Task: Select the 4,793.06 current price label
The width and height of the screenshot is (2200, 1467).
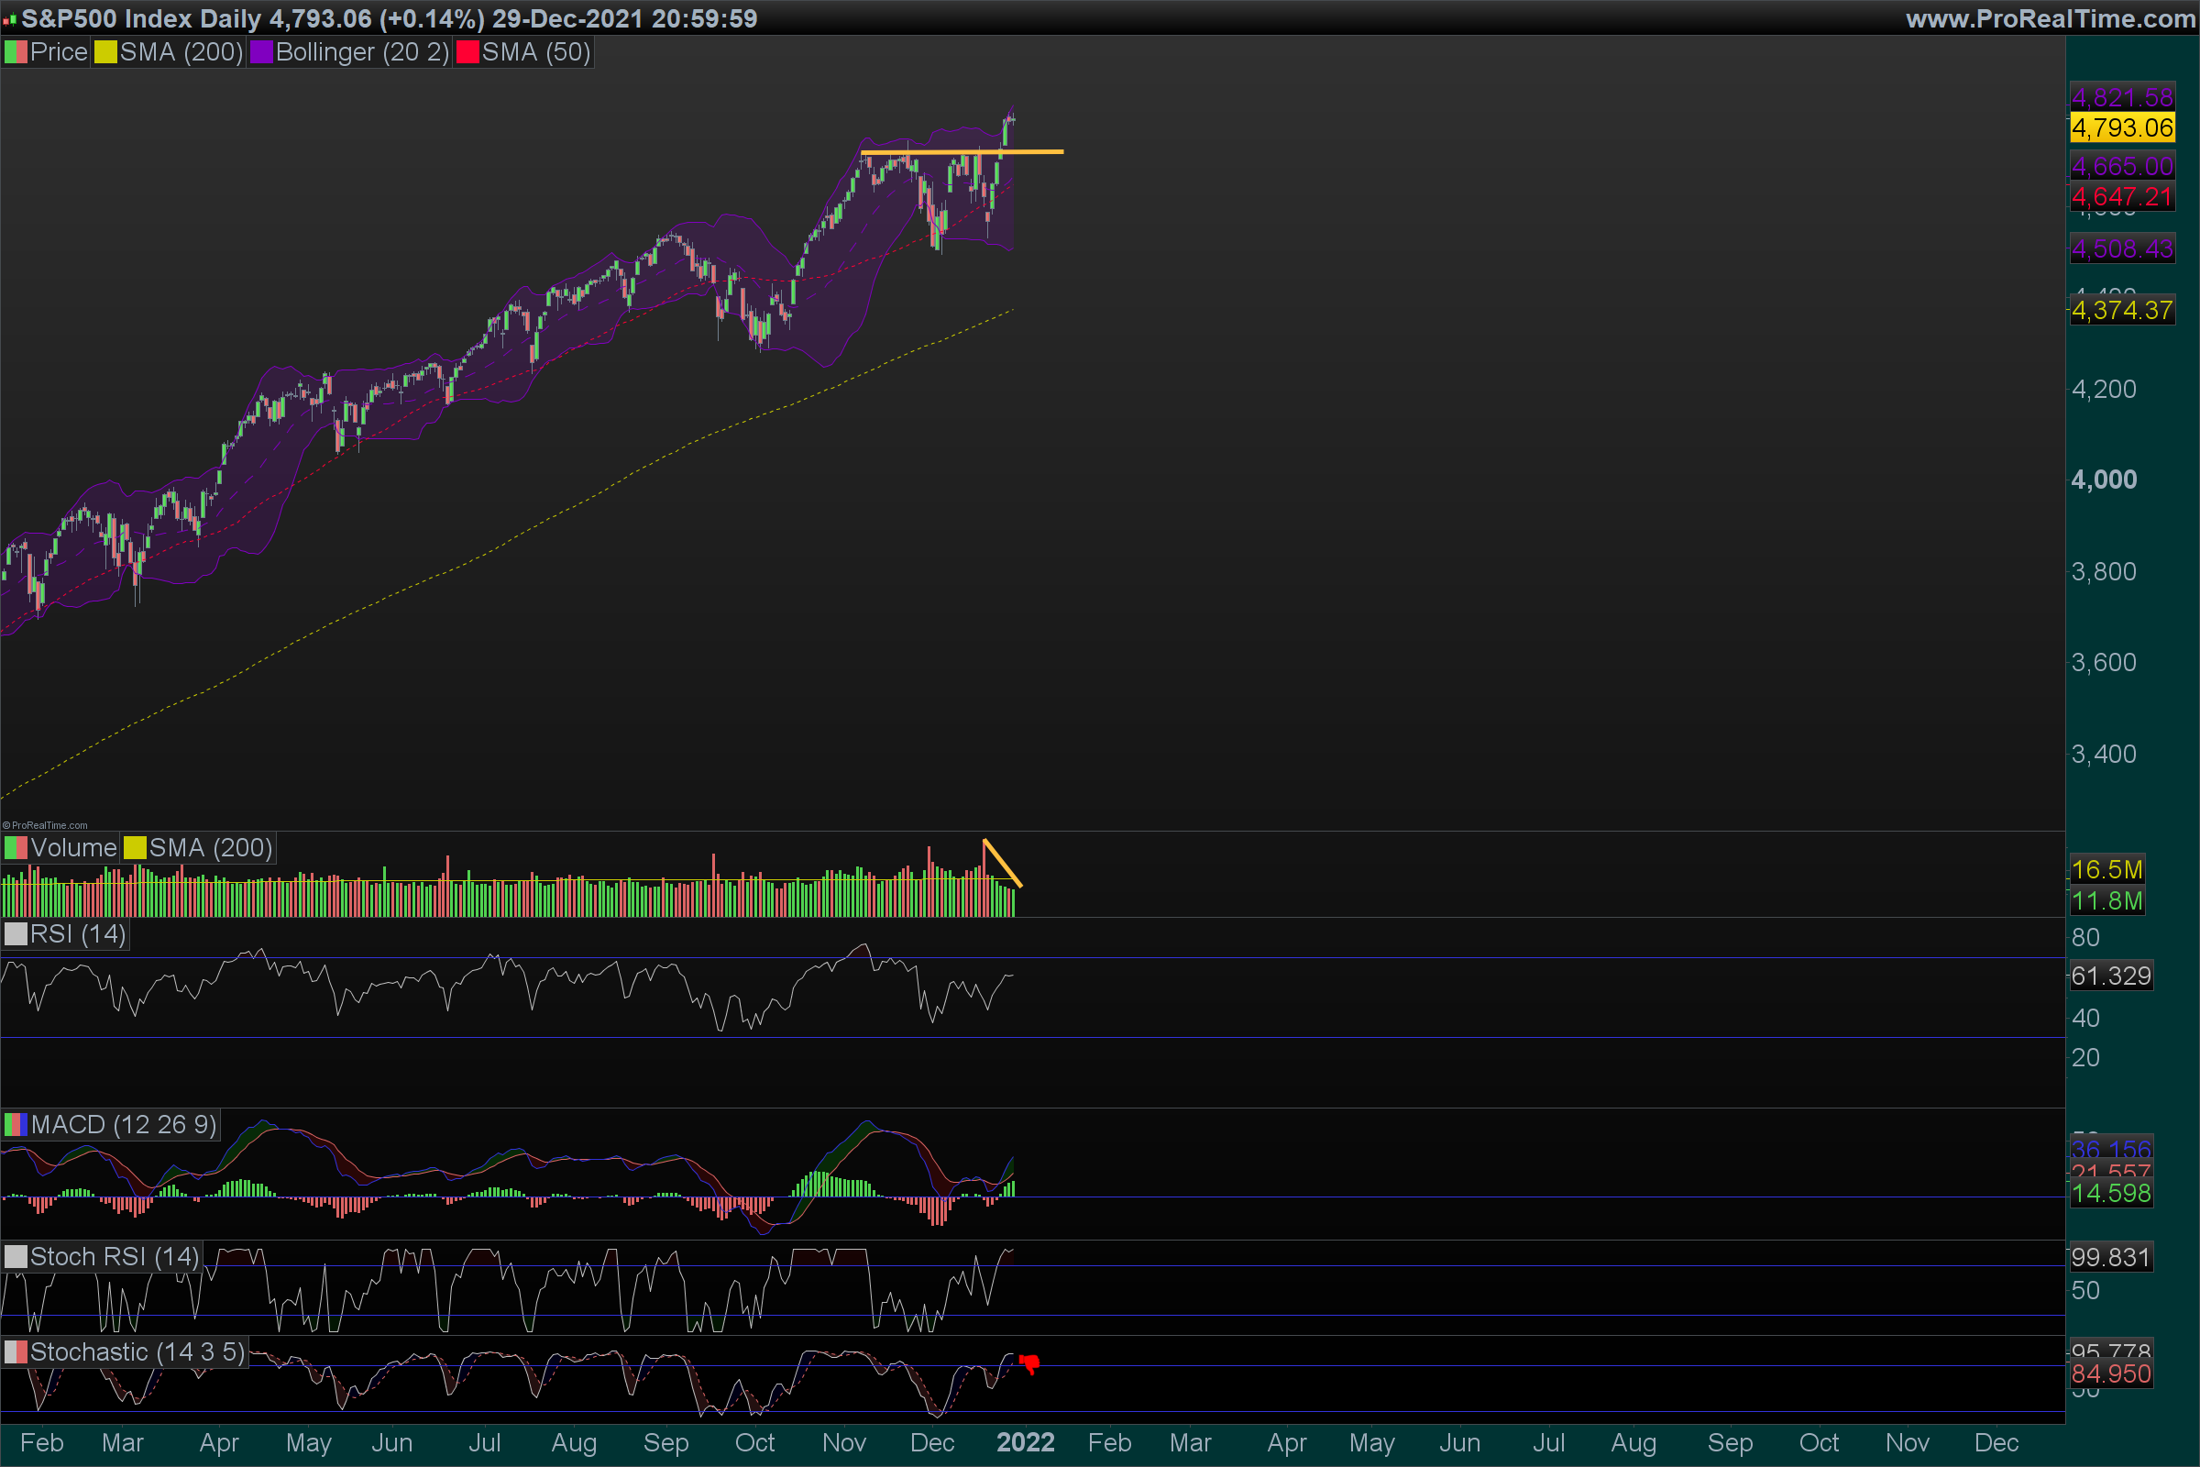Action: pyautogui.click(x=2121, y=127)
